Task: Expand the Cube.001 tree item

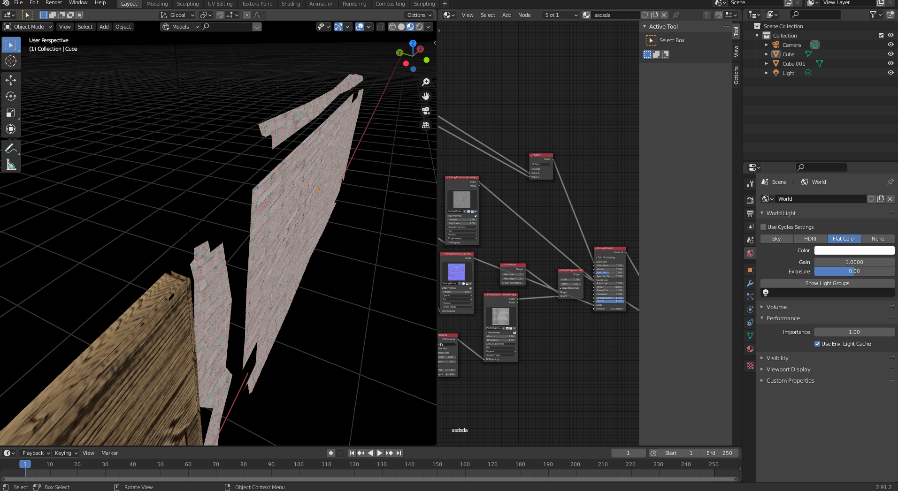Action: [767, 64]
